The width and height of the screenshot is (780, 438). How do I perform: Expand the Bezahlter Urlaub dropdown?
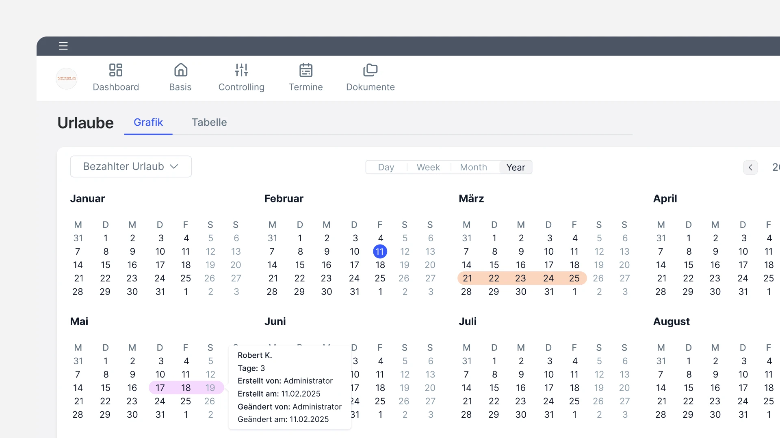131,166
